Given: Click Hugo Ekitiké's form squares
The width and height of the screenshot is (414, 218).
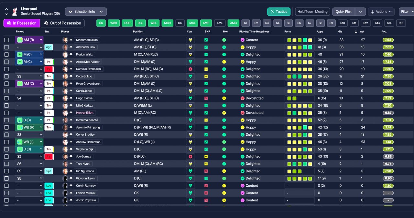Looking at the screenshot, I should point(300,98).
